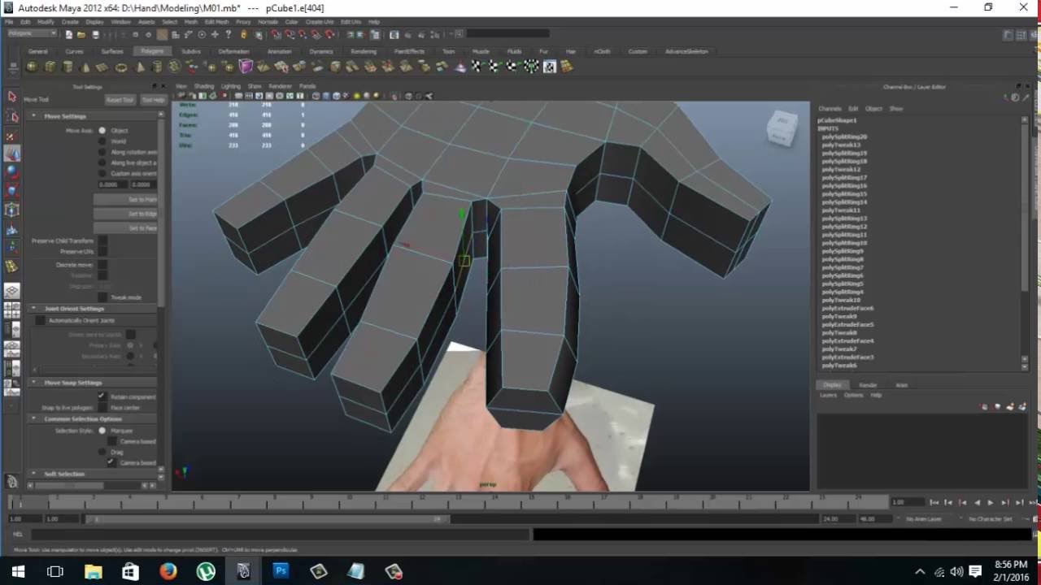Open Firefox from the taskbar
Image resolution: width=1041 pixels, height=585 pixels.
(x=168, y=571)
